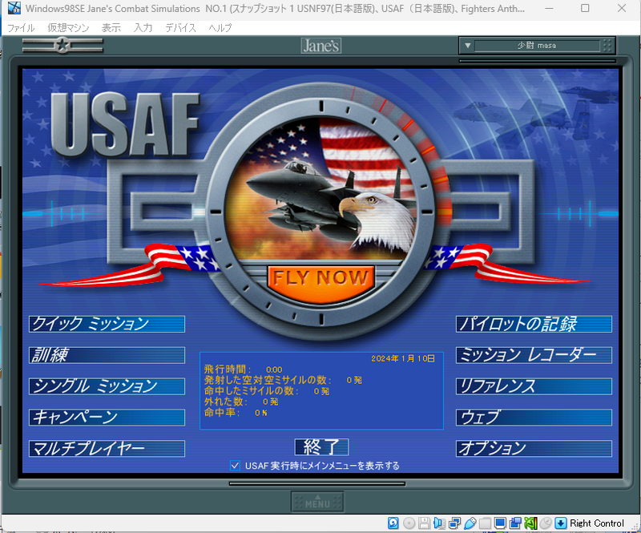Click the network adapters status icon
641x533 pixels.
pyautogui.click(x=454, y=523)
